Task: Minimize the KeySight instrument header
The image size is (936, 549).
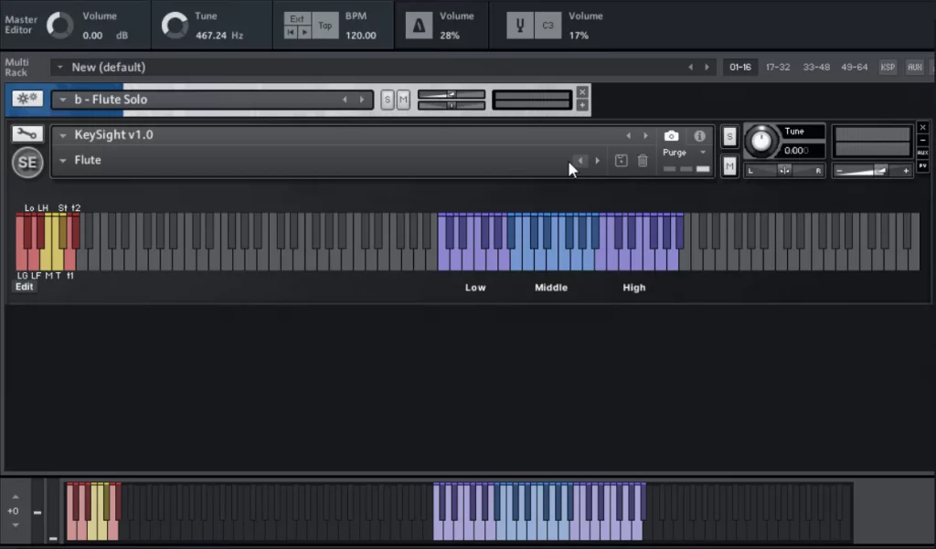Action: 923,141
